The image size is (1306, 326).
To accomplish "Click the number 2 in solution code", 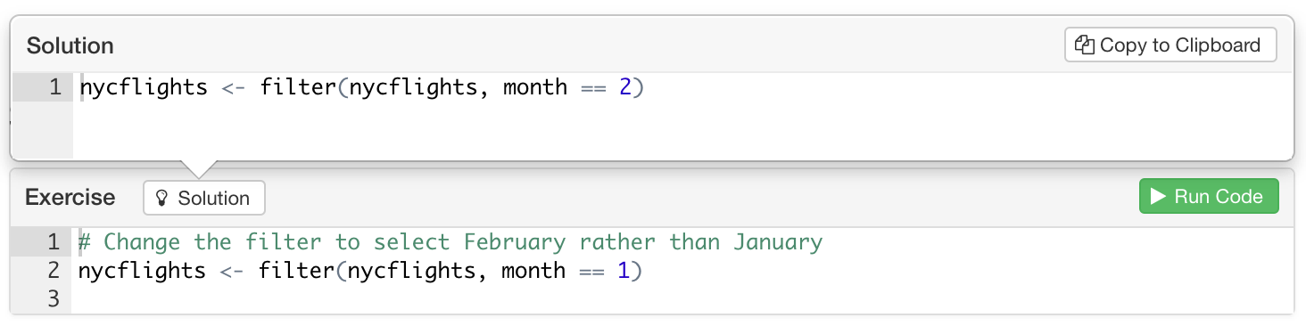I will (x=625, y=87).
